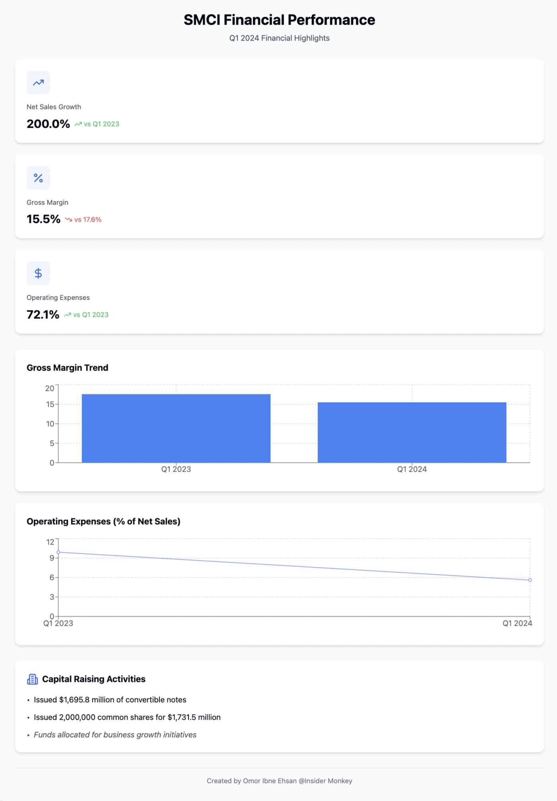Select the Q1 2024 bar in Gross Margin Trend
This screenshot has width=557, height=801.
(x=412, y=432)
